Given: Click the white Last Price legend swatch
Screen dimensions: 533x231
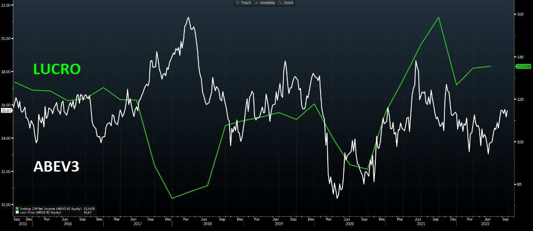Looking at the screenshot, I should tap(17, 212).
